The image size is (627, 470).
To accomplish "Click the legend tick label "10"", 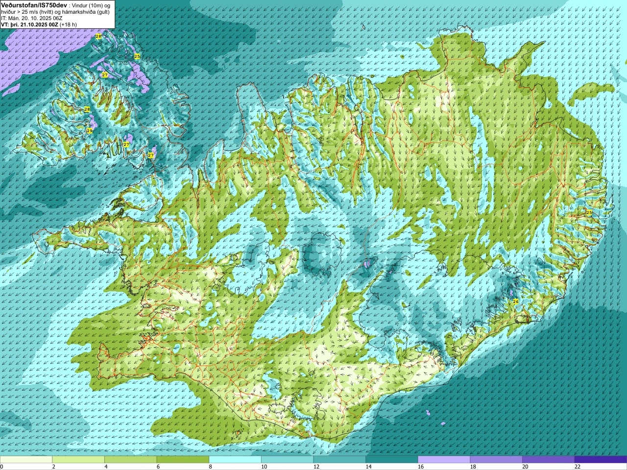I will 264,467.
